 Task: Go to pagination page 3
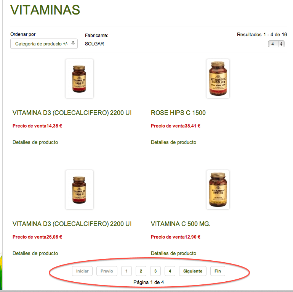click(155, 271)
